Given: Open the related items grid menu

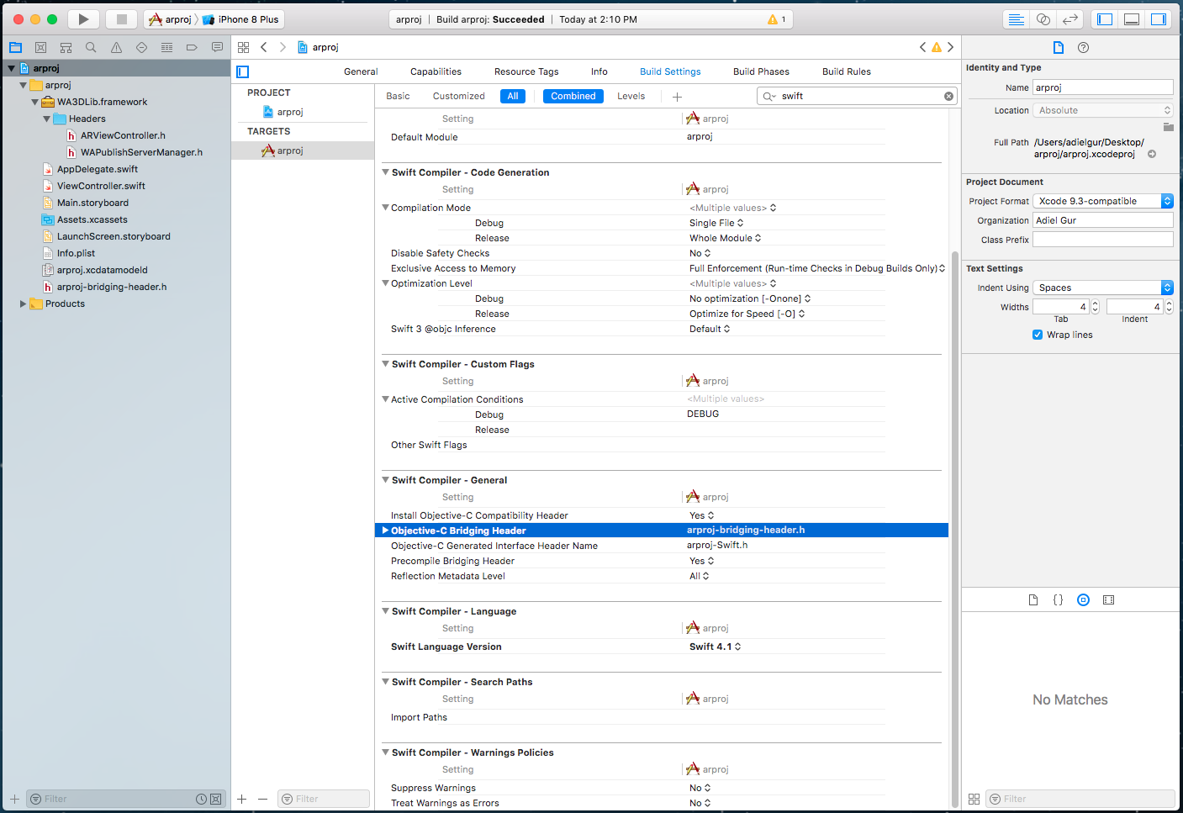Looking at the screenshot, I should [x=243, y=48].
